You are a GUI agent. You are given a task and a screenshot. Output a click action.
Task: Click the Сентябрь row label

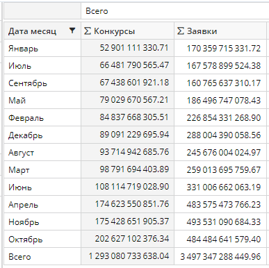(28, 83)
